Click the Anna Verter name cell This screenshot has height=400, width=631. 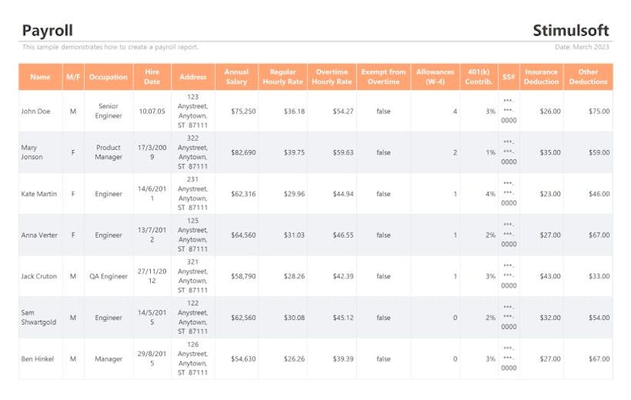click(x=39, y=235)
